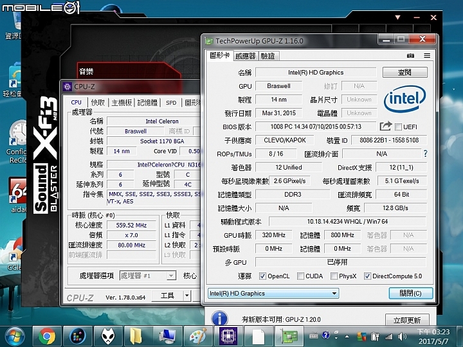Open the AIDA64 desktop shortcut
The height and width of the screenshot is (347, 463).
coord(18,195)
